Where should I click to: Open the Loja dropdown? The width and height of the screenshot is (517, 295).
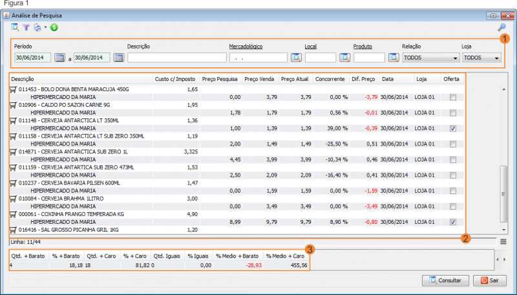(482, 58)
